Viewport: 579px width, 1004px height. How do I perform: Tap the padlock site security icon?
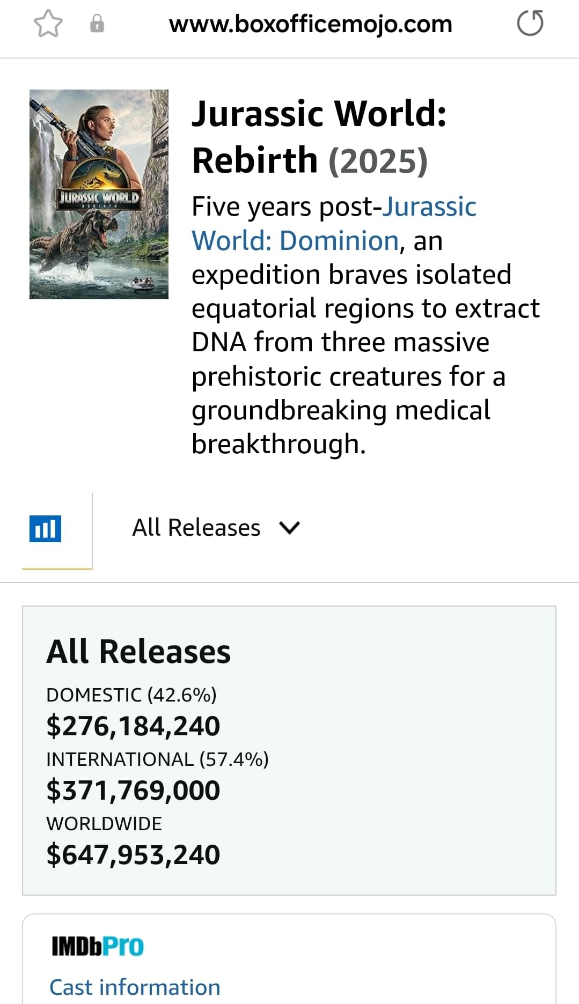click(97, 24)
